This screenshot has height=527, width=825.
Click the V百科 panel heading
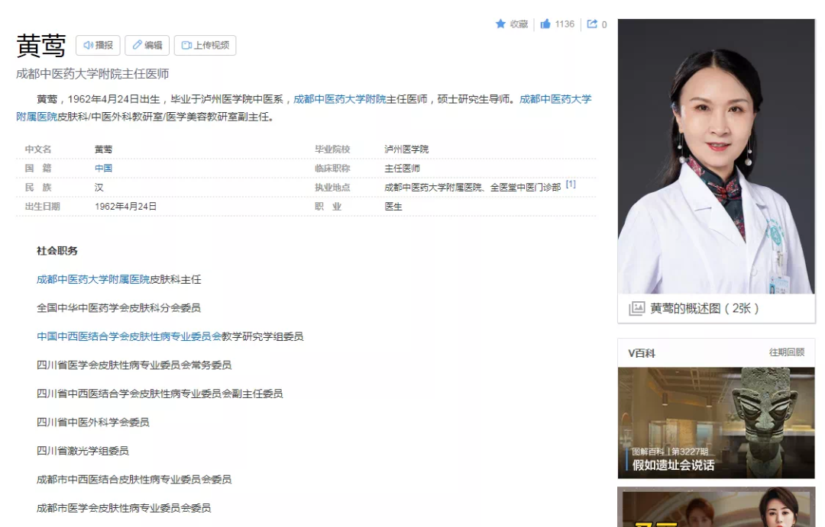click(642, 353)
